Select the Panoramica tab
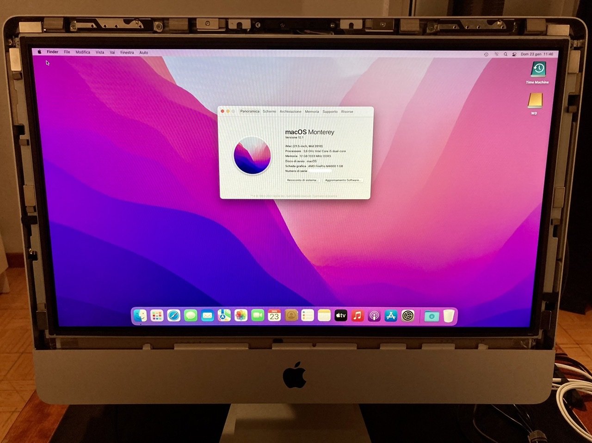Image resolution: width=592 pixels, height=443 pixels. click(250, 111)
